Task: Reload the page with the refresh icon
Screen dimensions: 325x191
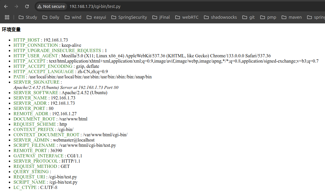Action: [27, 6]
